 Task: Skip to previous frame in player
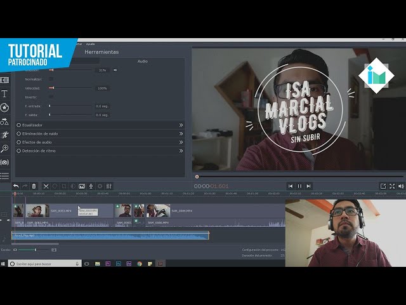pos(291,186)
